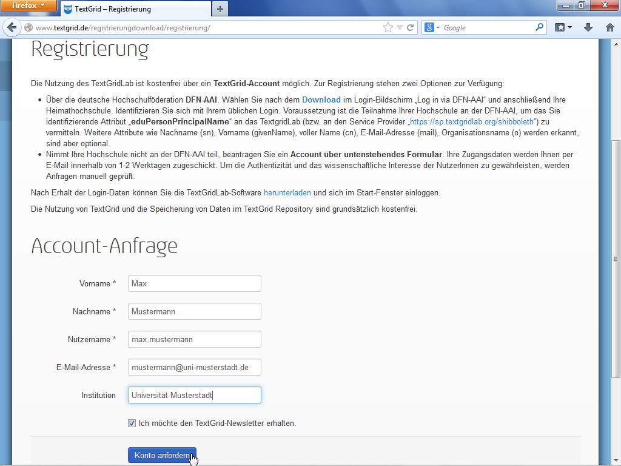Reload the page using the refresh icon
Image resolution: width=621 pixels, height=466 pixels.
411,28
